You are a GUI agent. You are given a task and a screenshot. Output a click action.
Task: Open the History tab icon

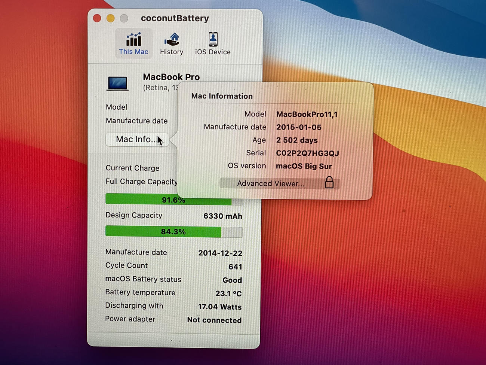[x=172, y=39]
